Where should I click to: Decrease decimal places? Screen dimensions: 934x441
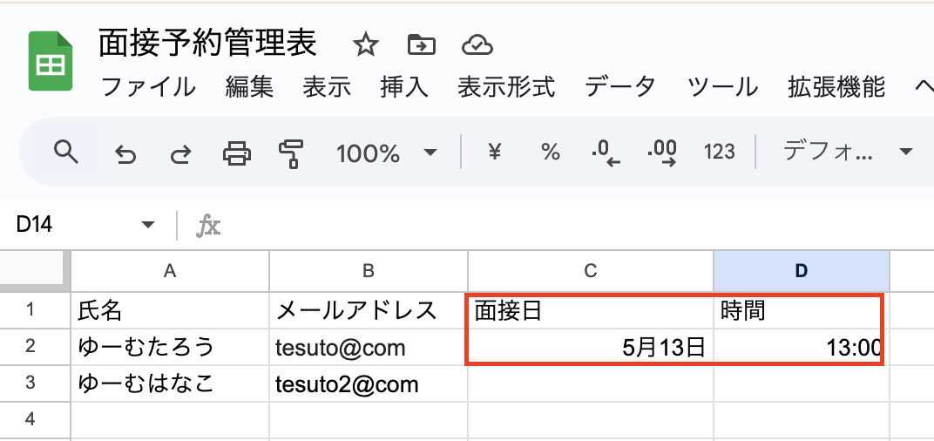[x=606, y=153]
